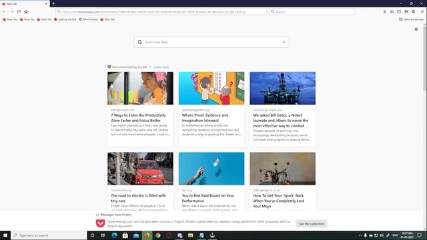Switch to Firefox on the taskbar

147,235
